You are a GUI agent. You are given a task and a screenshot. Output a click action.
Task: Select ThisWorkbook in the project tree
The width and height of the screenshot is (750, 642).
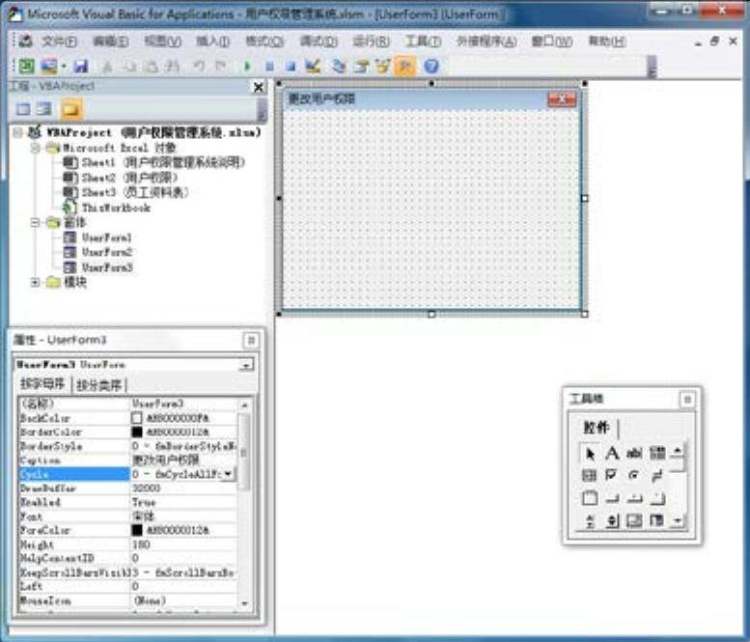[x=107, y=208]
